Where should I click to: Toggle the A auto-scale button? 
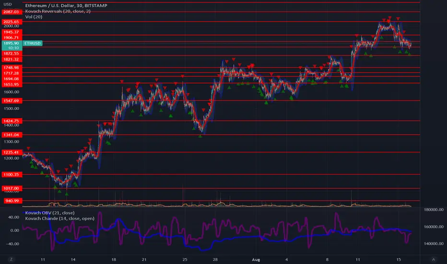pos(433,259)
